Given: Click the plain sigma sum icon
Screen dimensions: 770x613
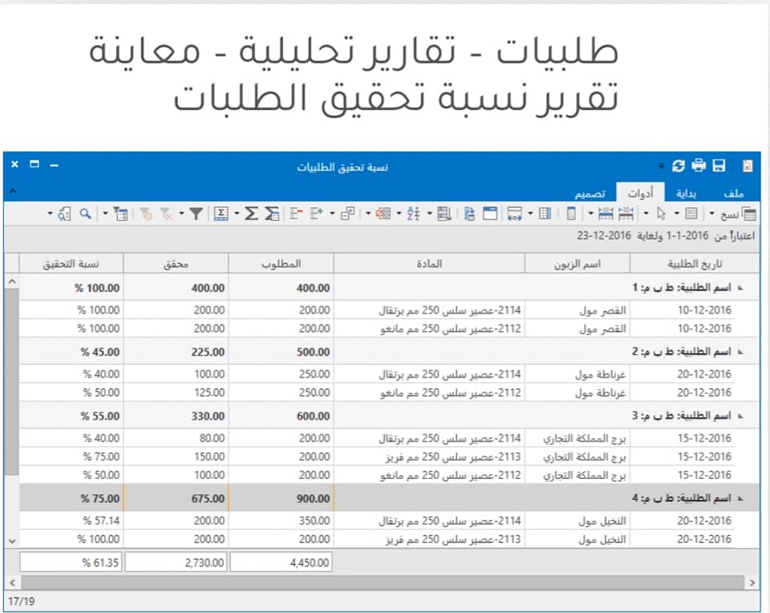Looking at the screenshot, I should [251, 213].
